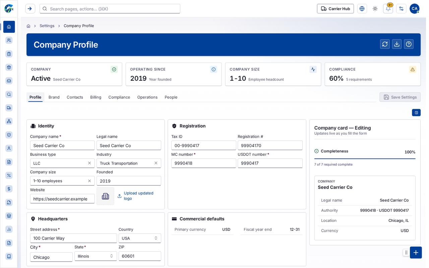Open the Country USA dropdown
The height and width of the screenshot is (268, 429).
click(140, 238)
